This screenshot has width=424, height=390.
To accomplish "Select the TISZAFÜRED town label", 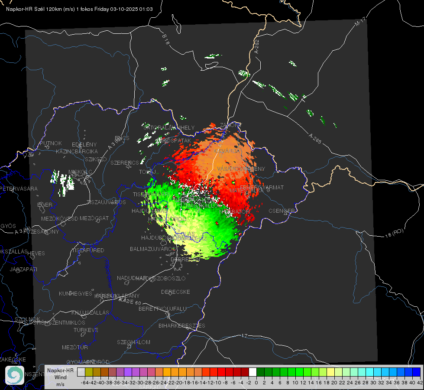I will tap(88, 250).
